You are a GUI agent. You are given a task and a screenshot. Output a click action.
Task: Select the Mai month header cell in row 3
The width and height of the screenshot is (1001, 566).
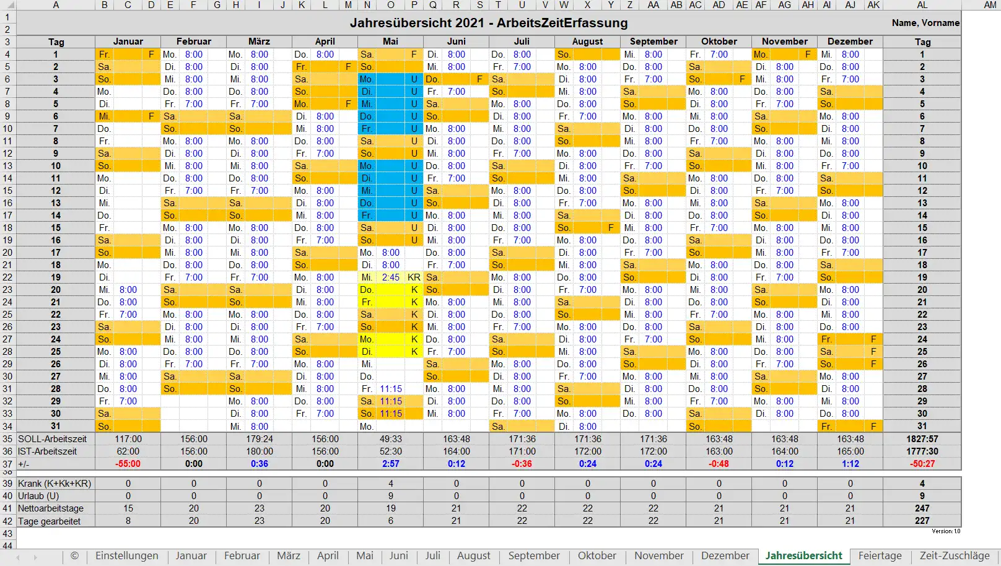pos(391,41)
